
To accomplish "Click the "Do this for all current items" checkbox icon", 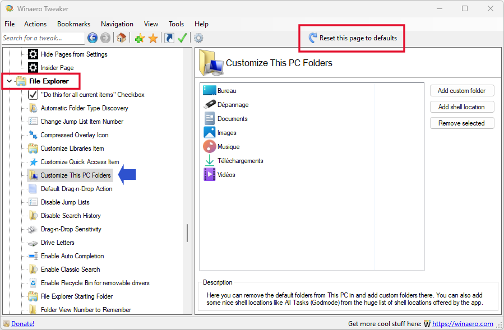I will (33, 95).
